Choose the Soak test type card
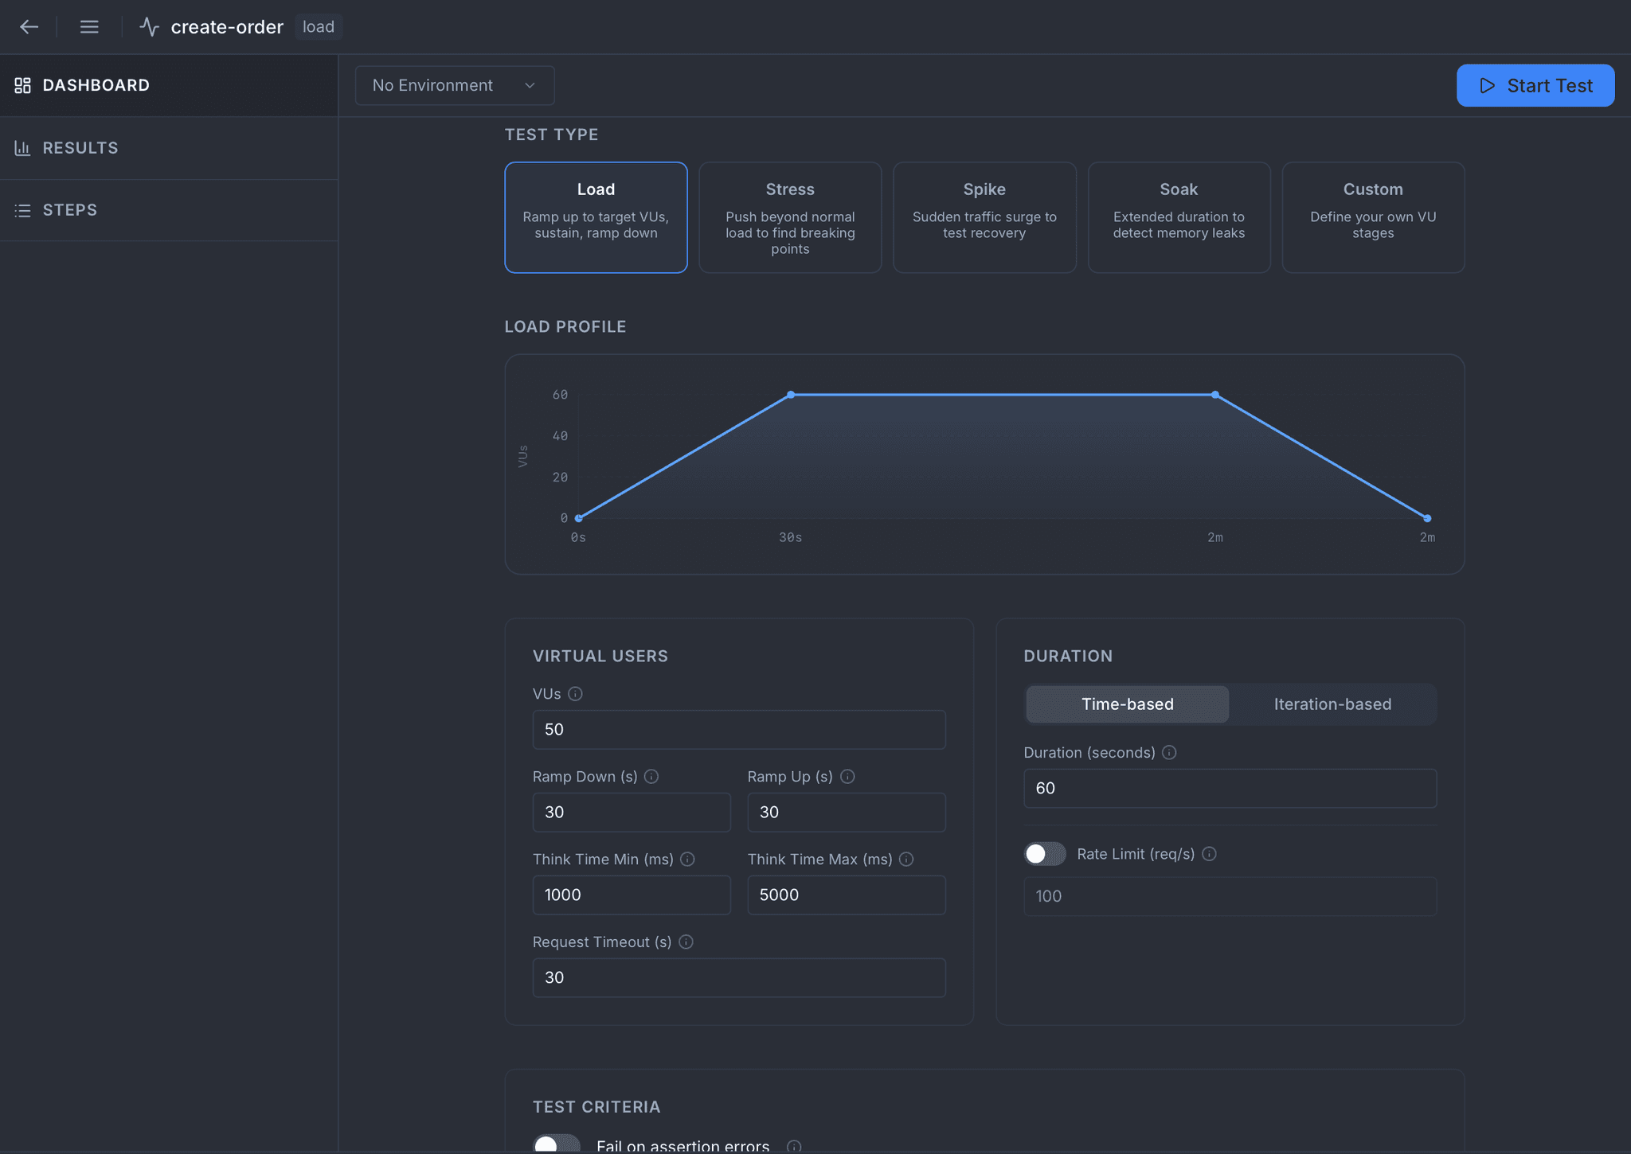1631x1154 pixels. point(1179,217)
